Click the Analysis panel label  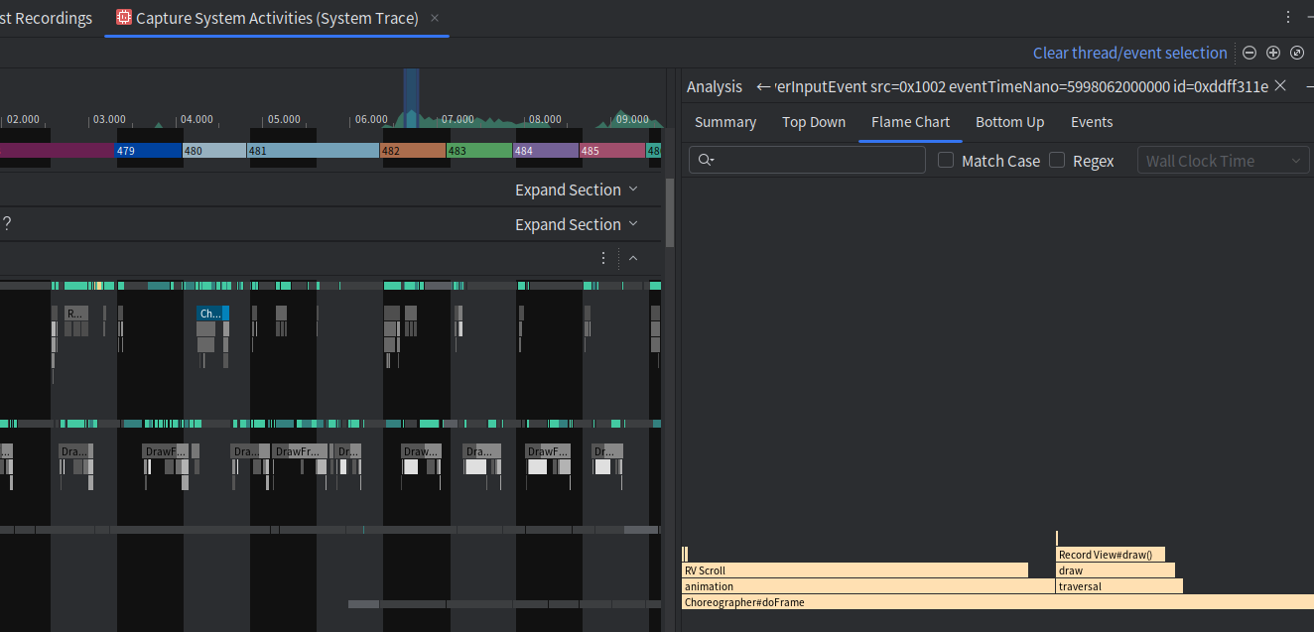pyautogui.click(x=715, y=86)
